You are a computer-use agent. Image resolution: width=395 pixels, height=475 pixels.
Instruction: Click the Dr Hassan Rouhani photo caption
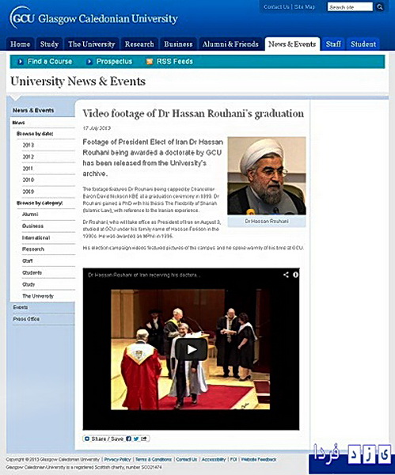coord(267,222)
